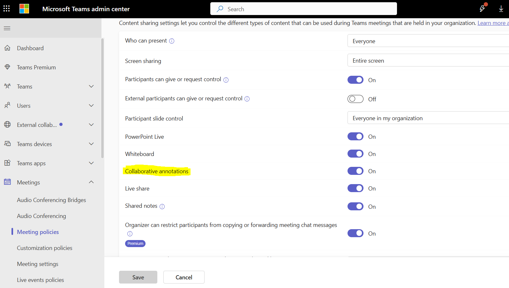509x288 pixels.
Task: Click the PowerPoint Live label
Action: coord(145,137)
